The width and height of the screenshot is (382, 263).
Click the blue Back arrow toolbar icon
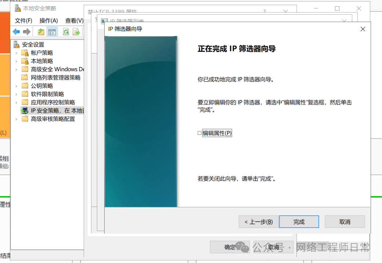pyautogui.click(x=16, y=32)
